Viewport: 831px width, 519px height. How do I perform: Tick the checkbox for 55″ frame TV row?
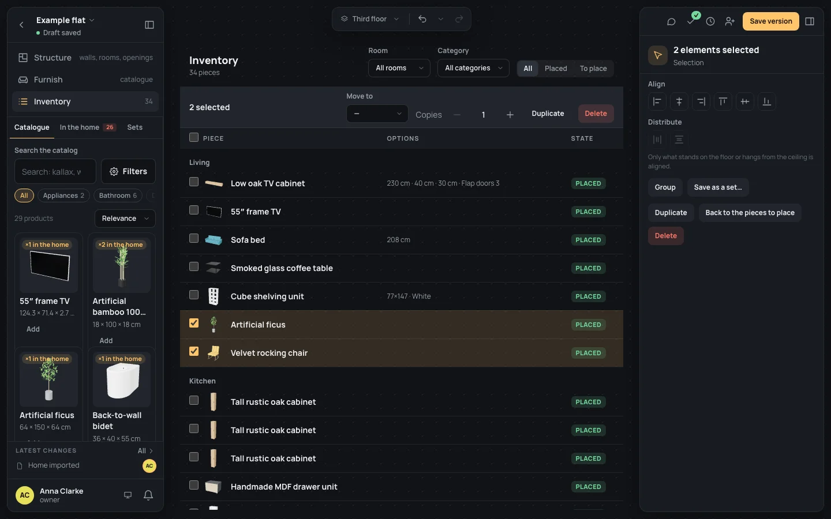[194, 210]
